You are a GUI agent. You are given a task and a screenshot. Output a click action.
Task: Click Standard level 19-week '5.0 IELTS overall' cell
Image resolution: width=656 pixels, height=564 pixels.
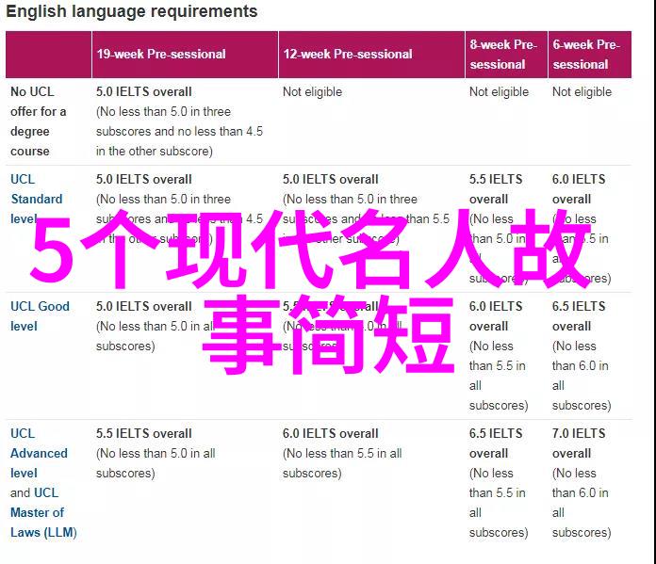click(x=143, y=179)
